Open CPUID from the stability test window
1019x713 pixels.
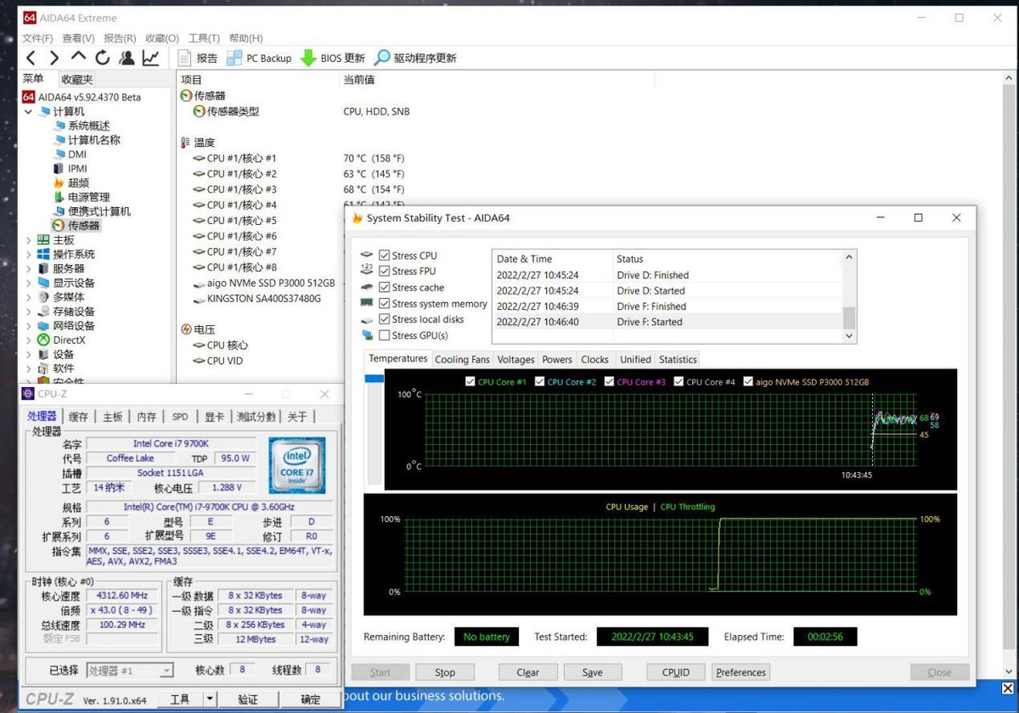676,672
